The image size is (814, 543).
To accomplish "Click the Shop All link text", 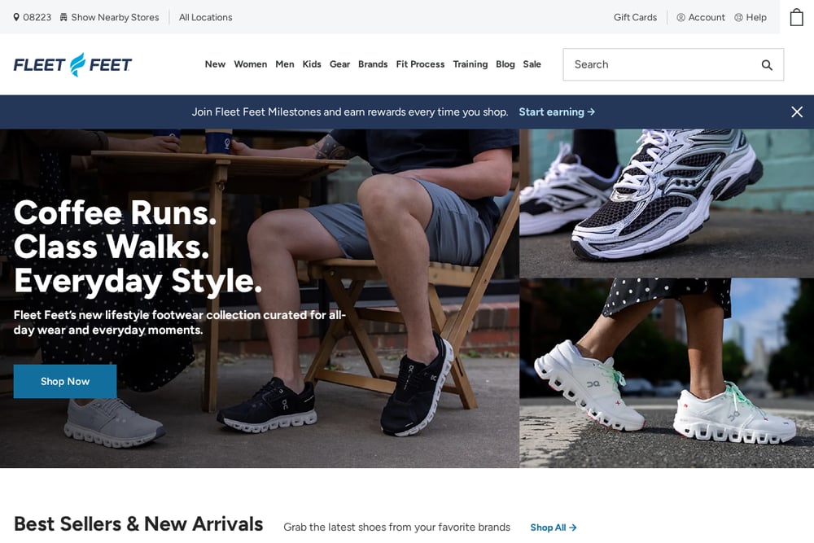I will tap(548, 528).
